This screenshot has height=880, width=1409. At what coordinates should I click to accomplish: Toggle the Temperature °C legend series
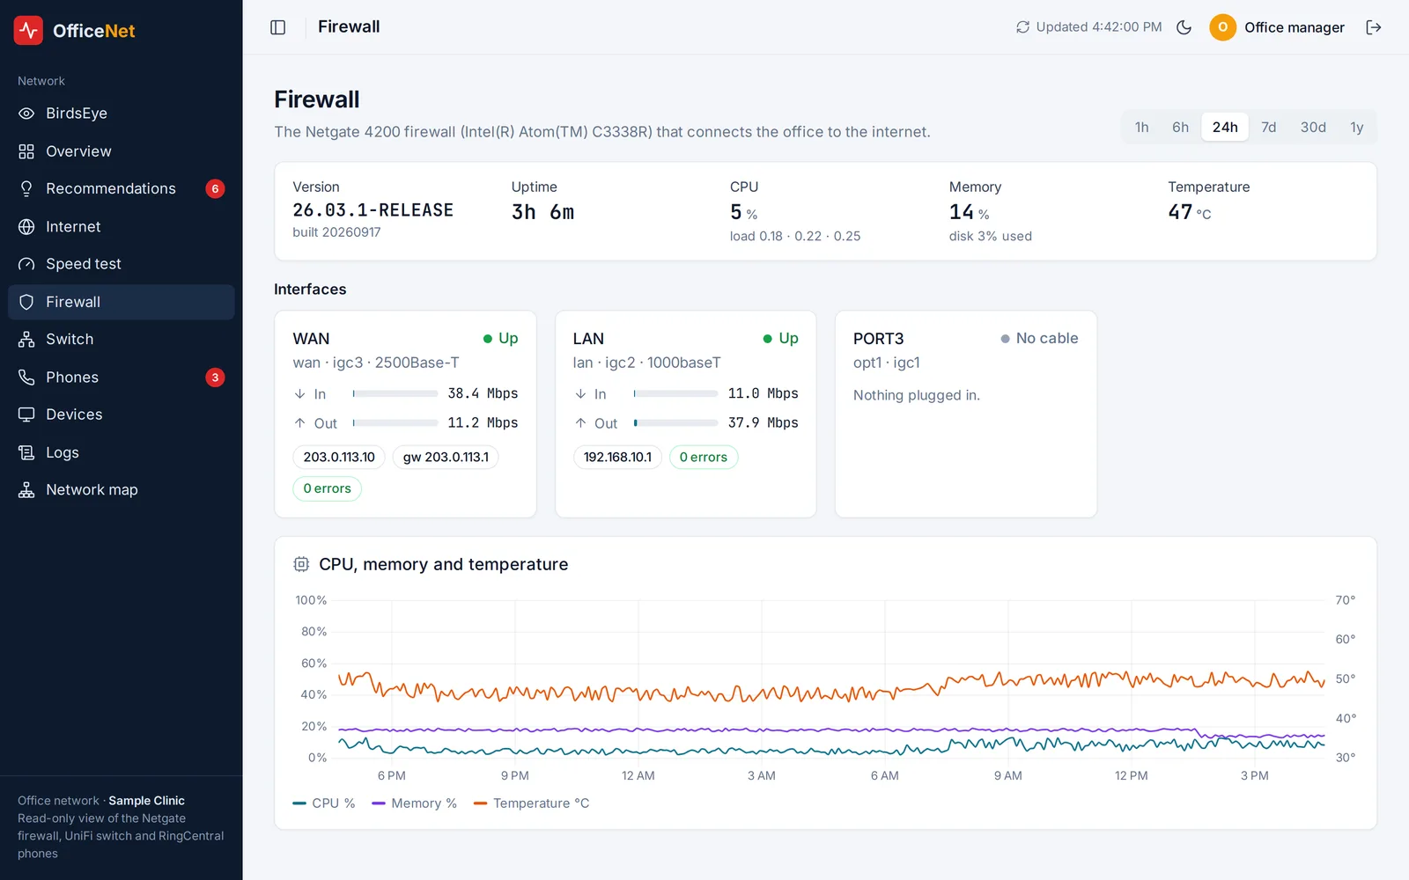[x=532, y=803]
